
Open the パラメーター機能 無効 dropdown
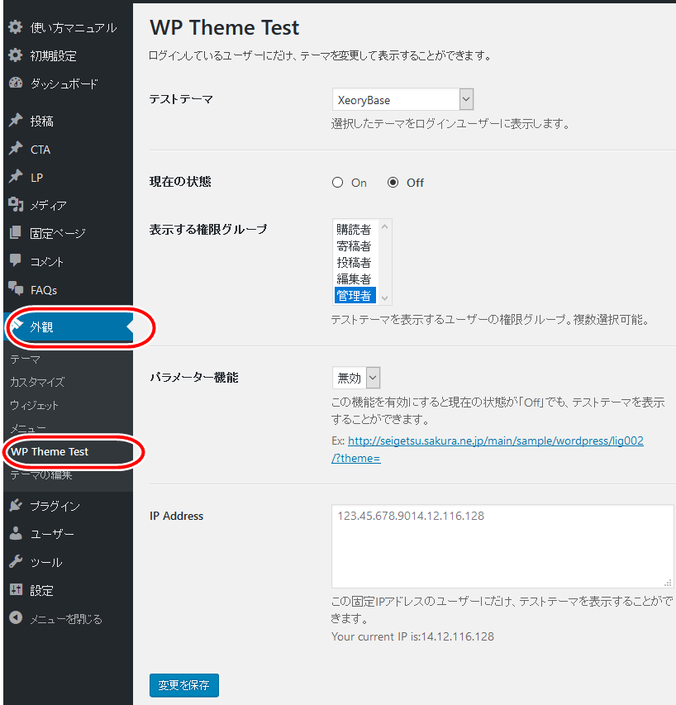(x=356, y=378)
